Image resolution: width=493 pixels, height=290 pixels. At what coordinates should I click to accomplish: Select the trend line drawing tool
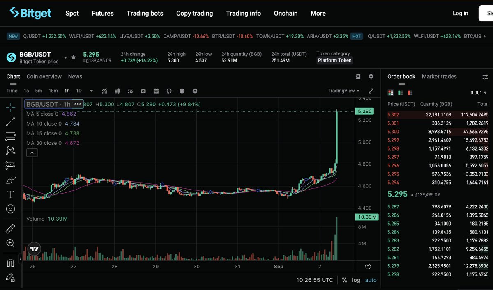point(11,121)
